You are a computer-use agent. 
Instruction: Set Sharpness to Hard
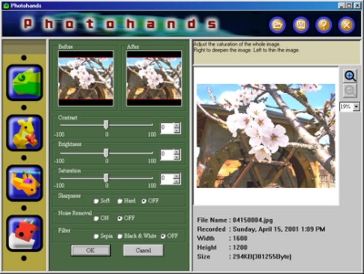click(120, 201)
